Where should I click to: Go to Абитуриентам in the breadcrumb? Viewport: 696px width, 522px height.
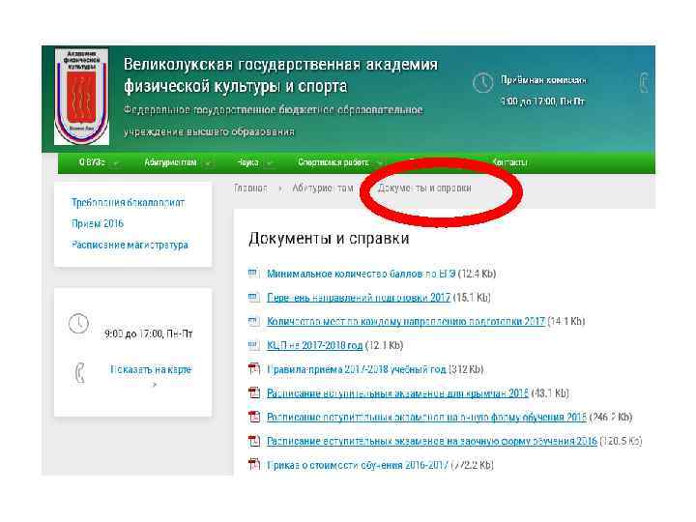pos(323,188)
